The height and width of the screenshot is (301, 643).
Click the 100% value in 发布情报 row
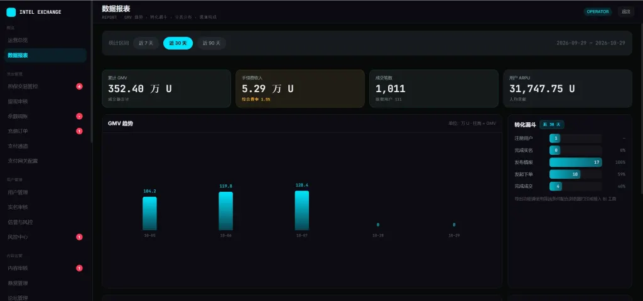click(620, 162)
